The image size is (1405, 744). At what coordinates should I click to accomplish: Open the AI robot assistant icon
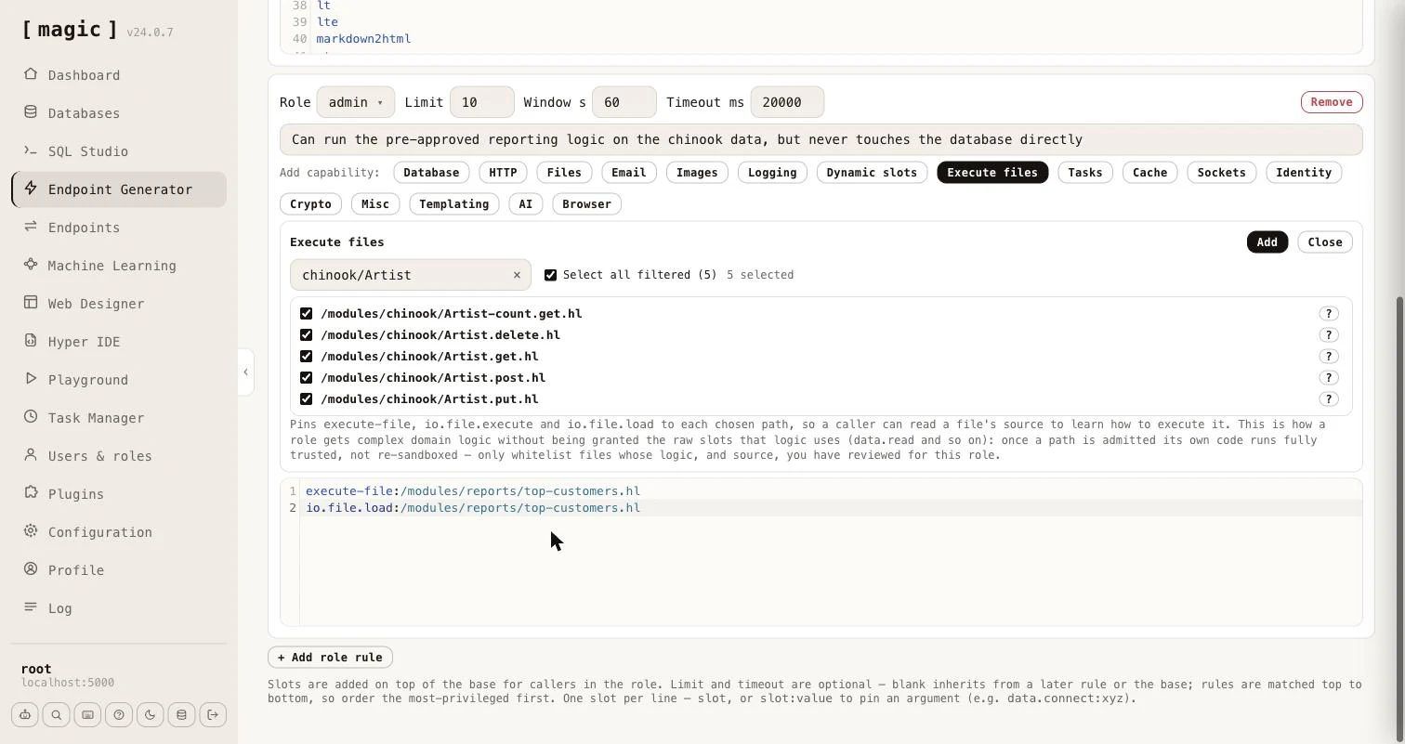click(25, 714)
